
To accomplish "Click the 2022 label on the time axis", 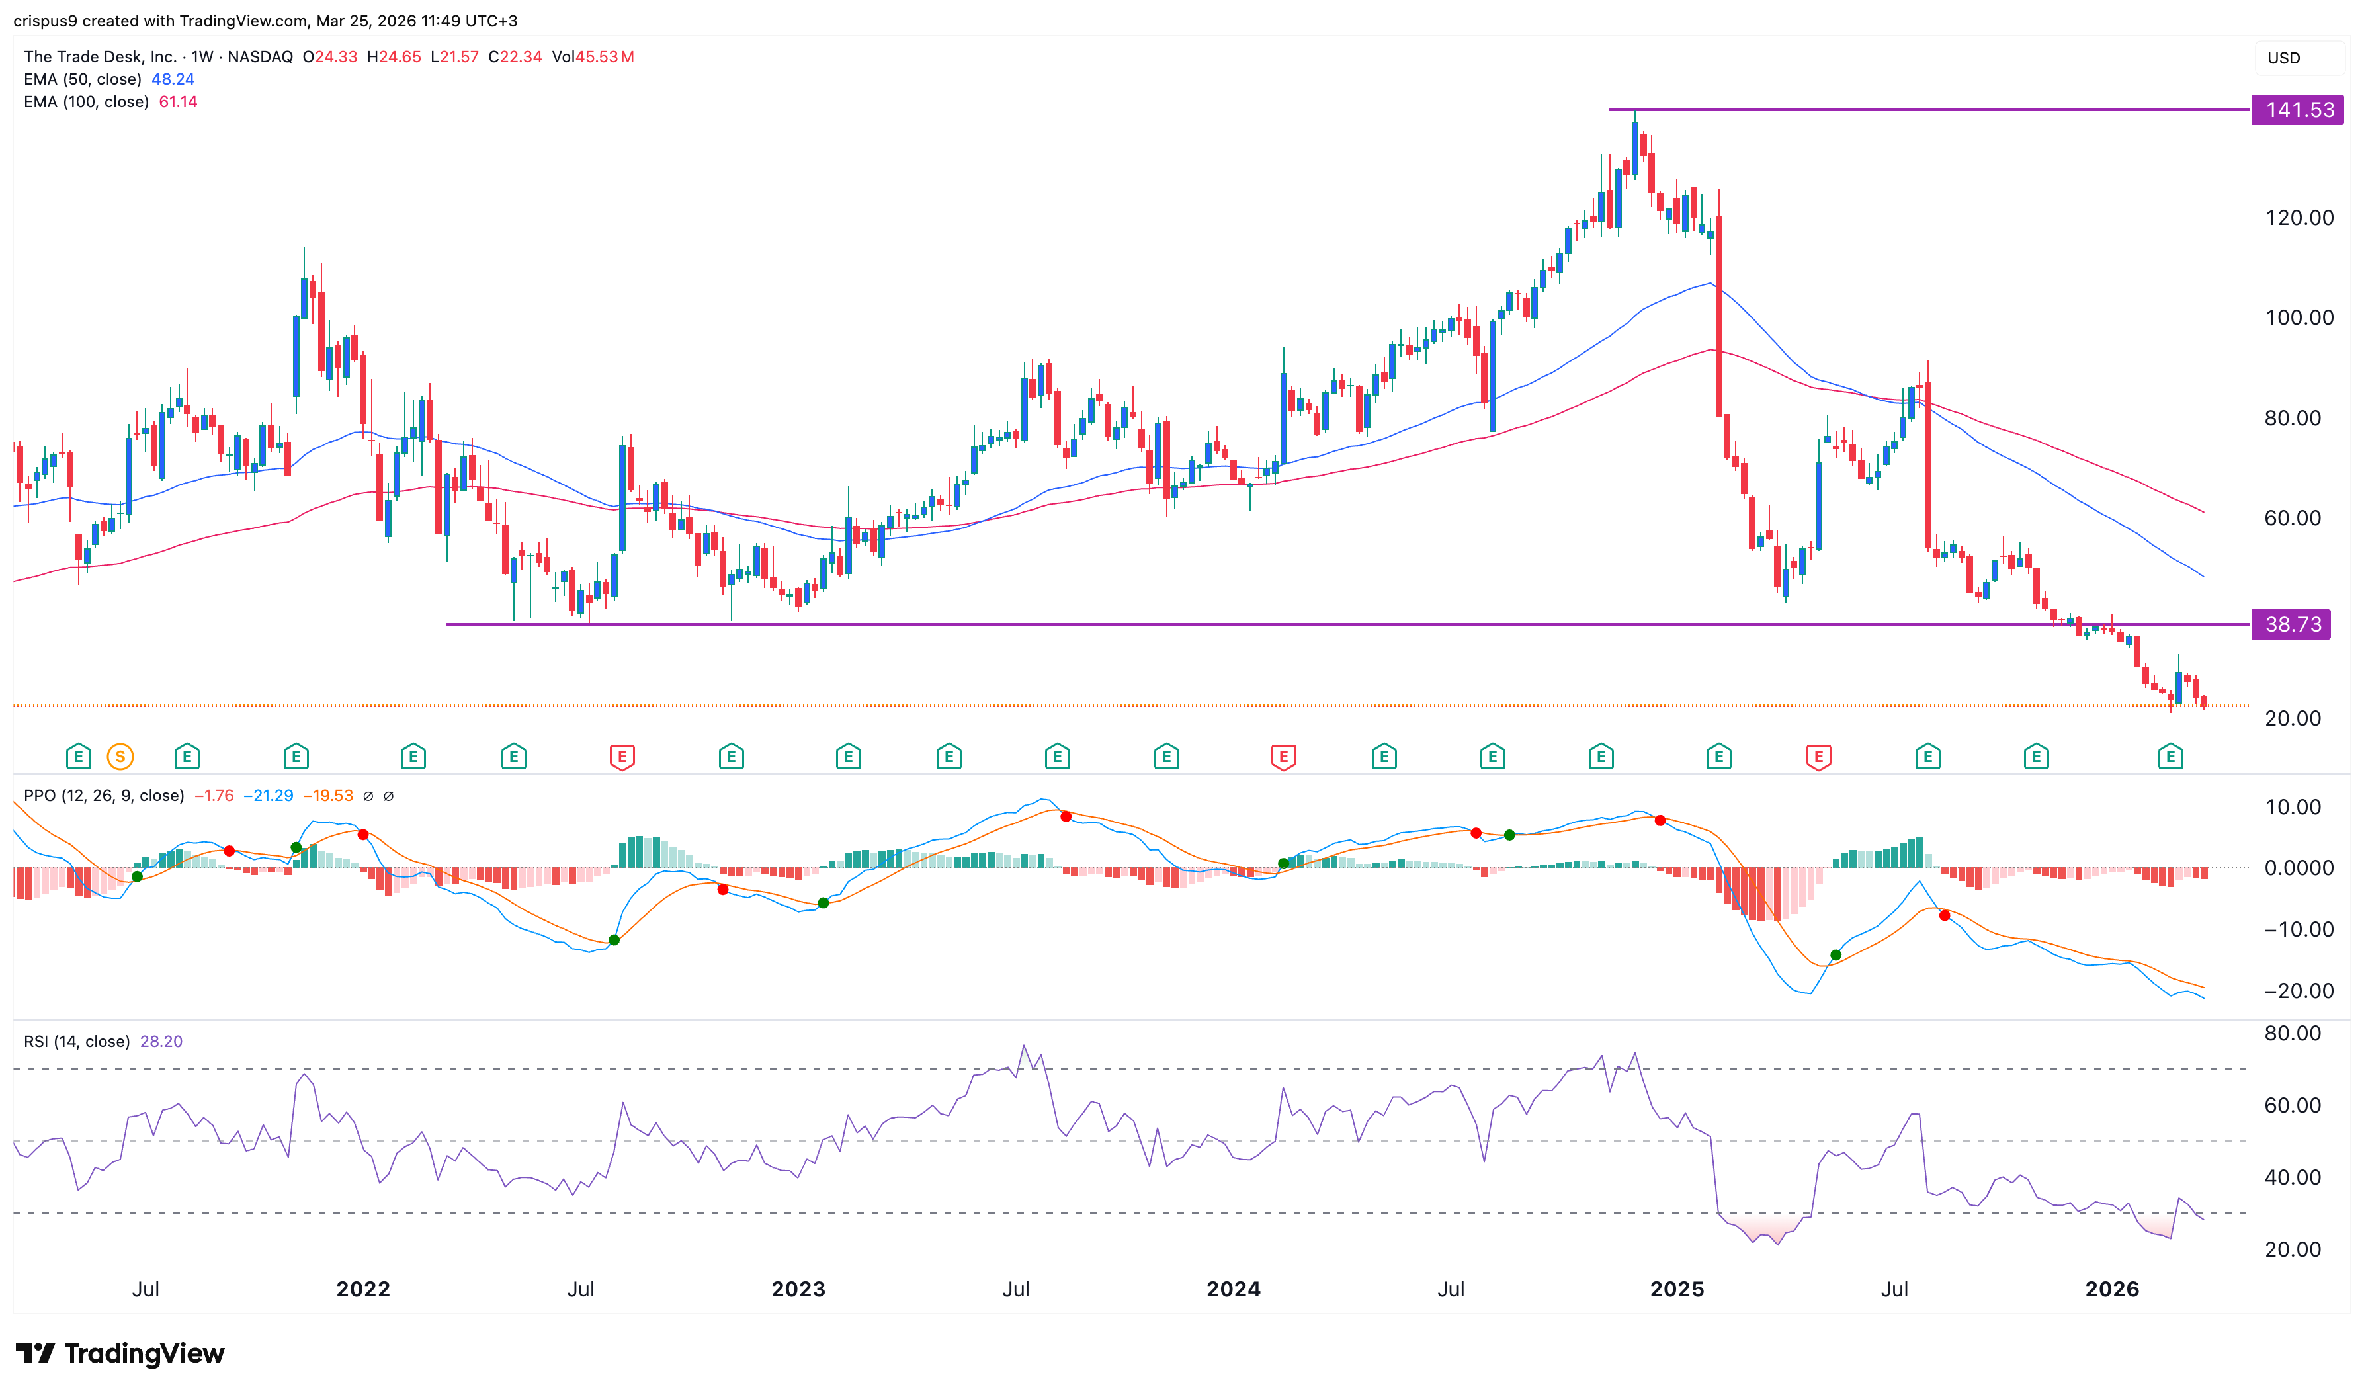I will coord(363,1288).
